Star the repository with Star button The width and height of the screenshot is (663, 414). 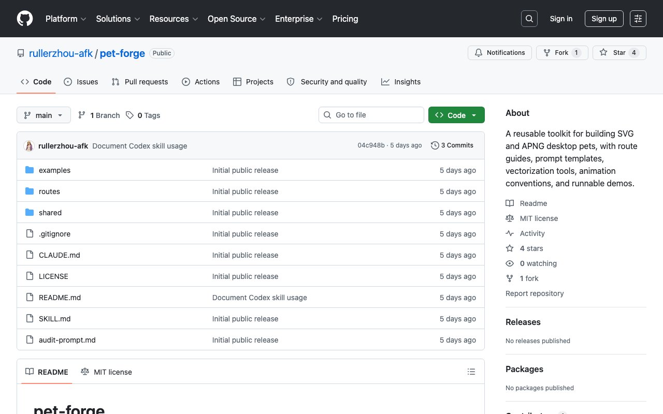pyautogui.click(x=619, y=53)
